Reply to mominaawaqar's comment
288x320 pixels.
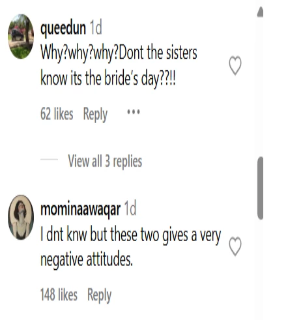click(x=99, y=295)
